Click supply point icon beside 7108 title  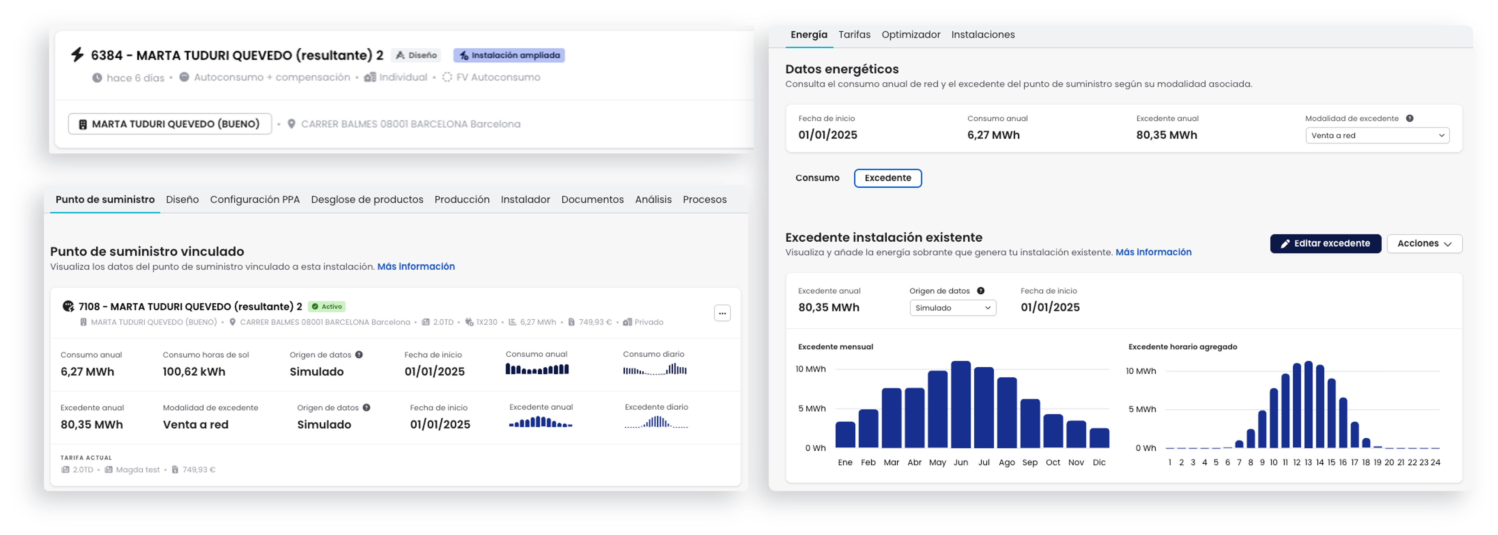(x=68, y=306)
